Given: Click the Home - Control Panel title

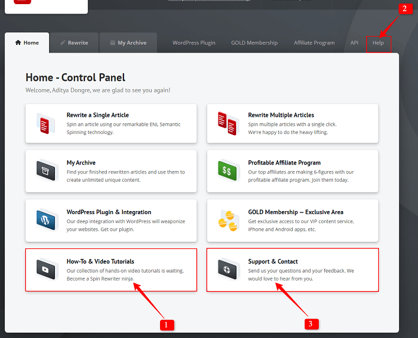Looking at the screenshot, I should [75, 77].
